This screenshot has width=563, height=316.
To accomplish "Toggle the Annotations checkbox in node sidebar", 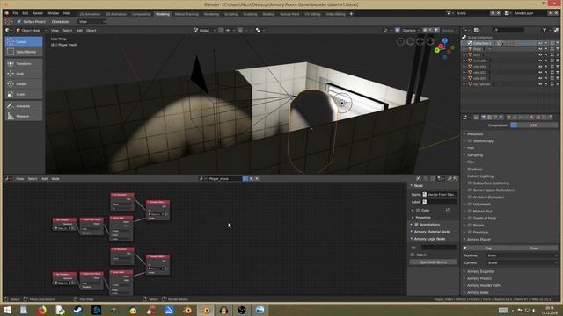I will (416, 225).
